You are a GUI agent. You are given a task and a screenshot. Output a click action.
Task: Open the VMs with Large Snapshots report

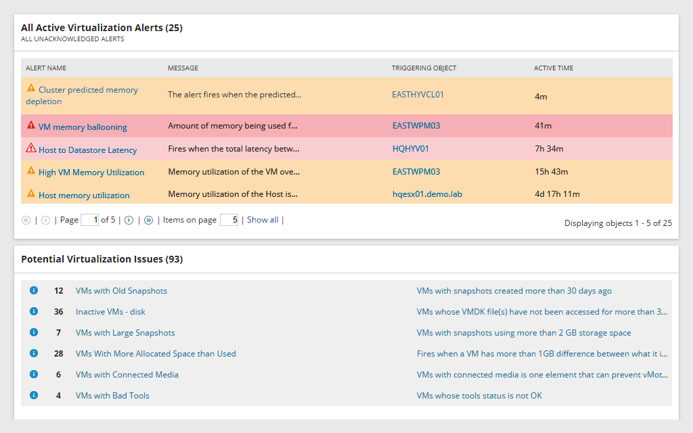[125, 332]
